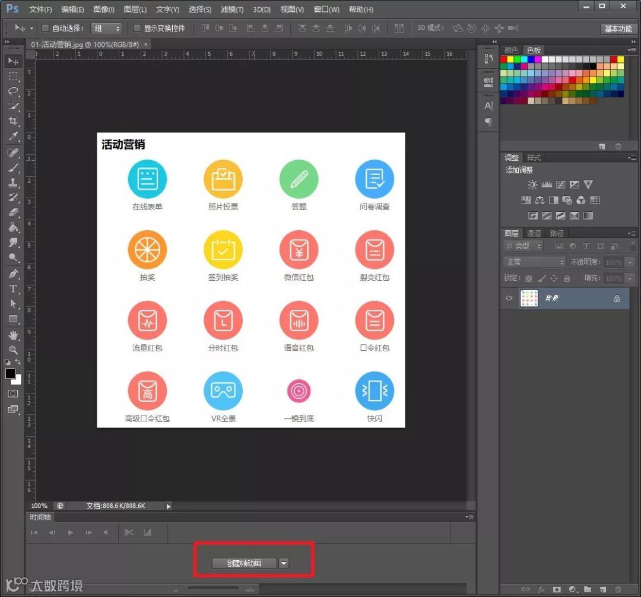Click the Create Frame Animation button

click(245, 564)
